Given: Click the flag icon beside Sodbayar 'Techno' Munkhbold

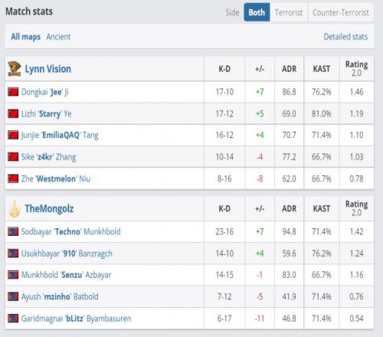Looking at the screenshot, I should tap(13, 231).
